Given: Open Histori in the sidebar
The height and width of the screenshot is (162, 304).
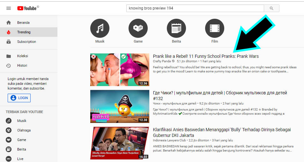Looking at the screenshot, I should 29,65.
